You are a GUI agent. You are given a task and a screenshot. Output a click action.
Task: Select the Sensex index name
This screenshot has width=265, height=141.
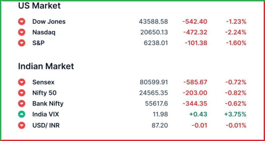43,82
